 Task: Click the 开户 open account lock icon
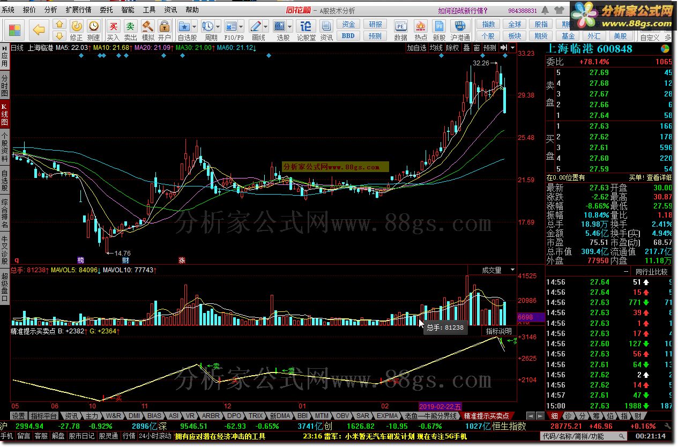pyautogui.click(x=165, y=31)
